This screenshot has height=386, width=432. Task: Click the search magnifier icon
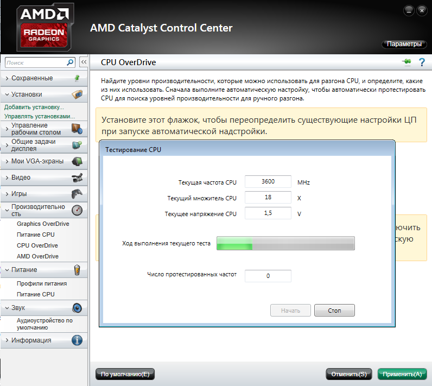pos(70,62)
